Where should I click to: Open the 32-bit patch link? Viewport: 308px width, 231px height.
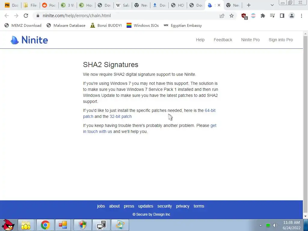pos(121,116)
